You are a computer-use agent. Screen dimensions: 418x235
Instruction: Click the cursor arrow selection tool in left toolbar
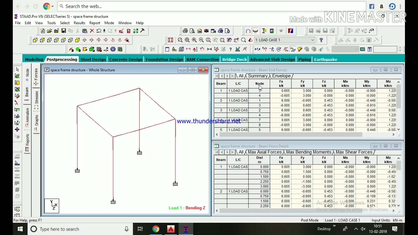tap(17, 70)
